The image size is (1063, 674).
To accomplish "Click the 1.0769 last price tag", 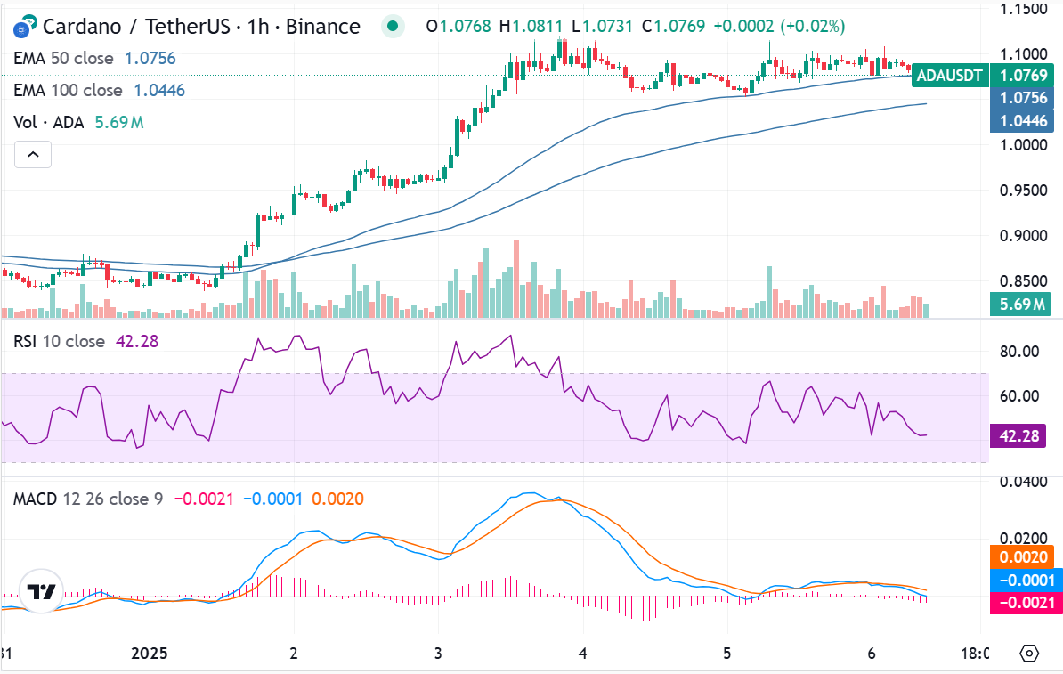I will tap(1024, 76).
